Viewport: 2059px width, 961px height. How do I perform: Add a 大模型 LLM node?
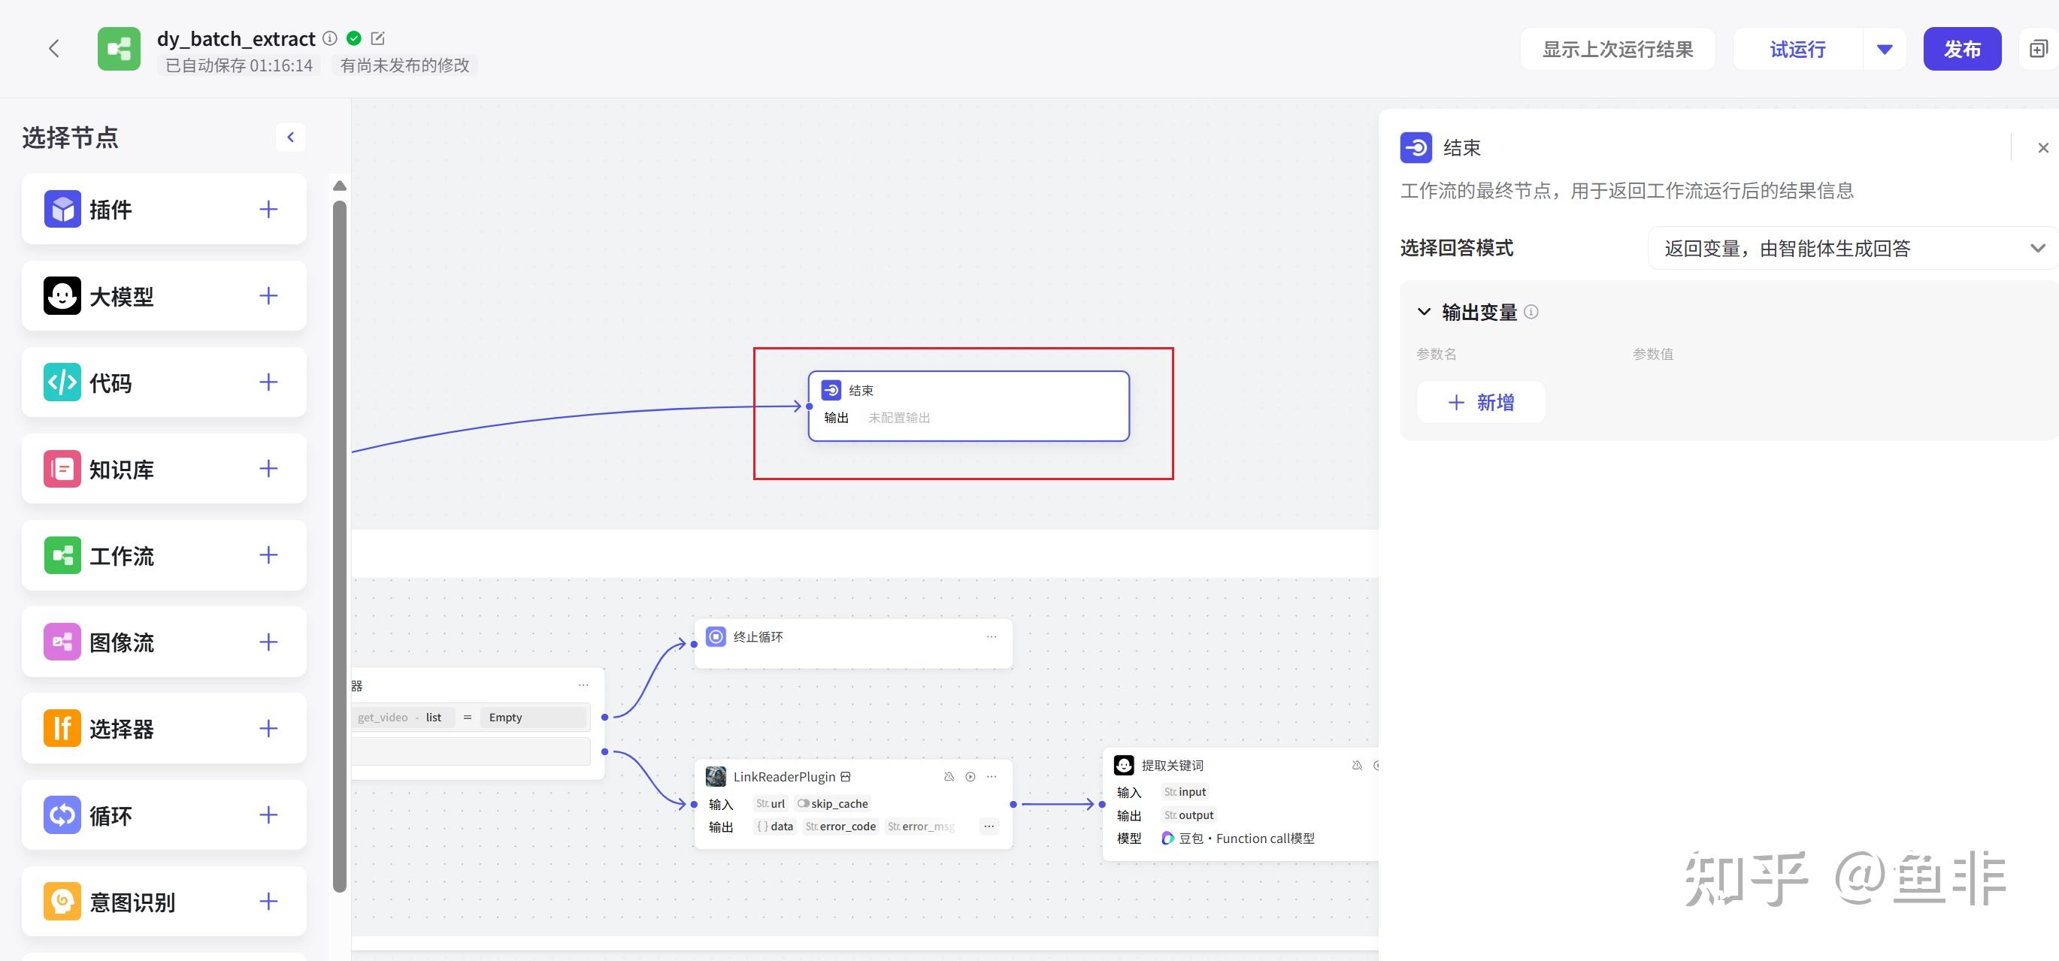268,295
